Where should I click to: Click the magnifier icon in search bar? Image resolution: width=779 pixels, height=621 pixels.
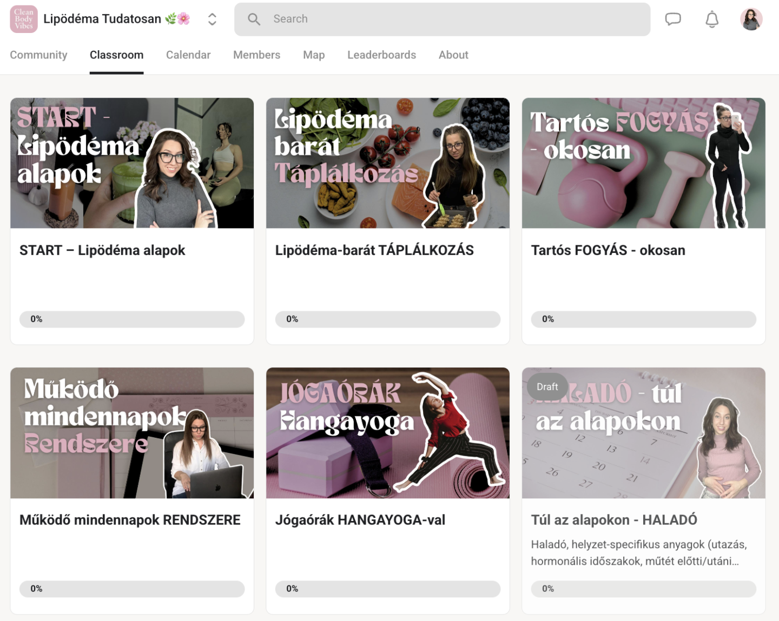pyautogui.click(x=254, y=19)
